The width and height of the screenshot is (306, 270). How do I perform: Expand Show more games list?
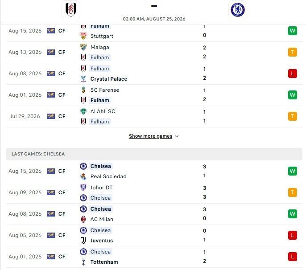[x=150, y=136]
